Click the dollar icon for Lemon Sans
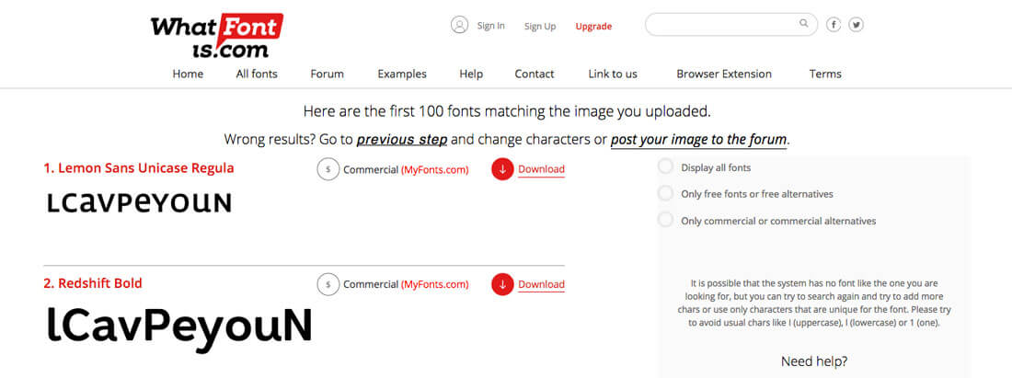Image resolution: width=1012 pixels, height=378 pixels. click(x=328, y=169)
